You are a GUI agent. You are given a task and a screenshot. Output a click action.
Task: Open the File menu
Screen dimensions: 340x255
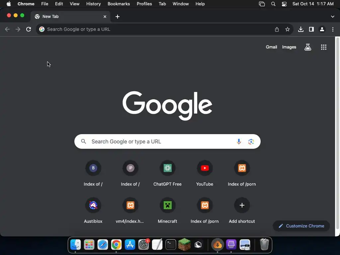[45, 4]
